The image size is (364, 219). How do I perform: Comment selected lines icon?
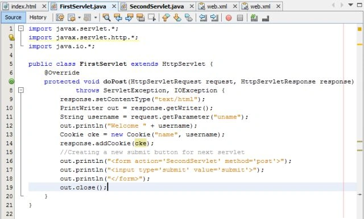254,18
